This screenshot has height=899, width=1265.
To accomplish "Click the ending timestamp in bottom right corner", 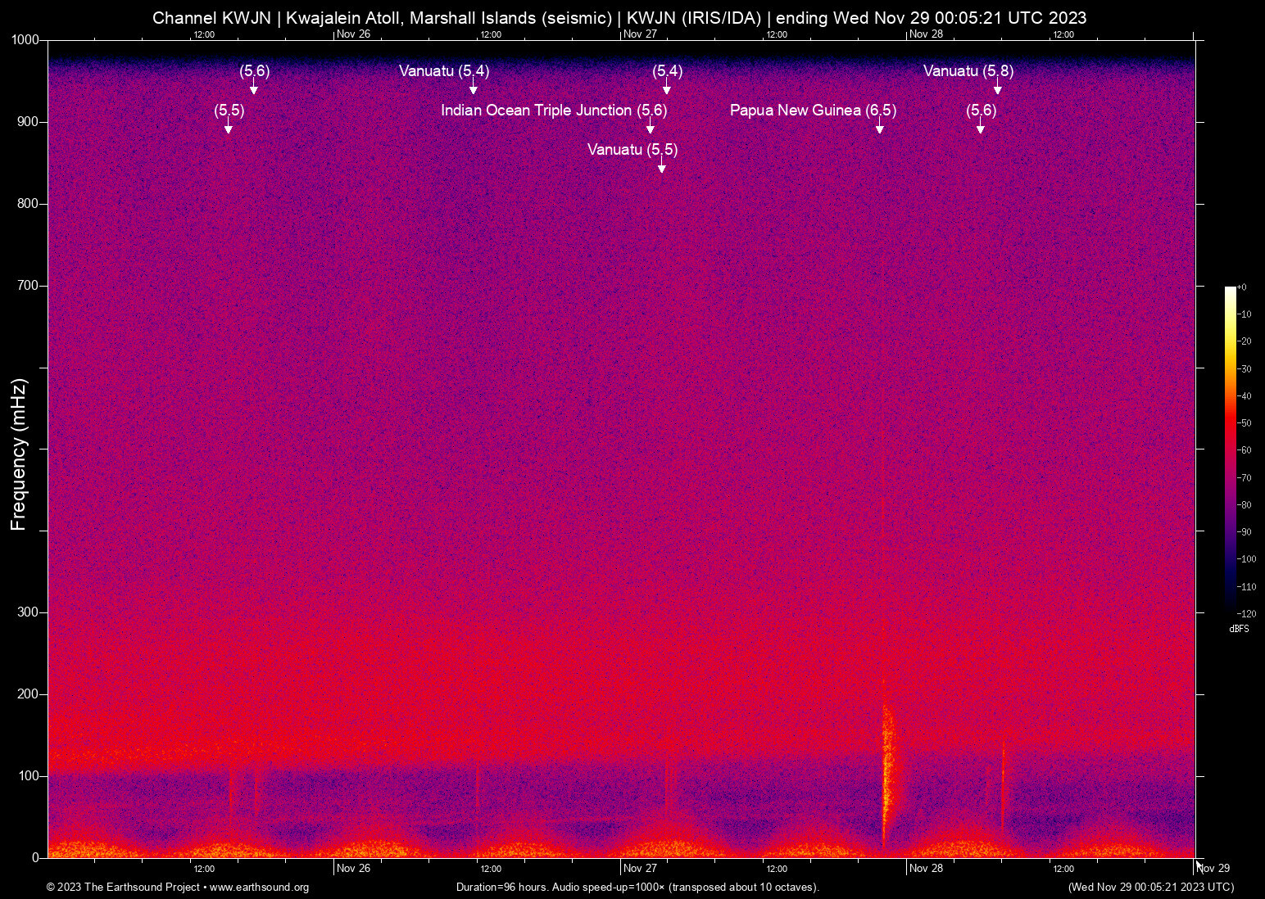I will [1150, 887].
